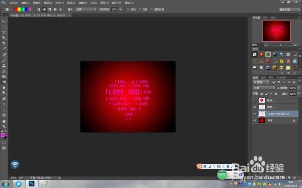
Task: Hide the red background layer
Action: click(x=255, y=120)
